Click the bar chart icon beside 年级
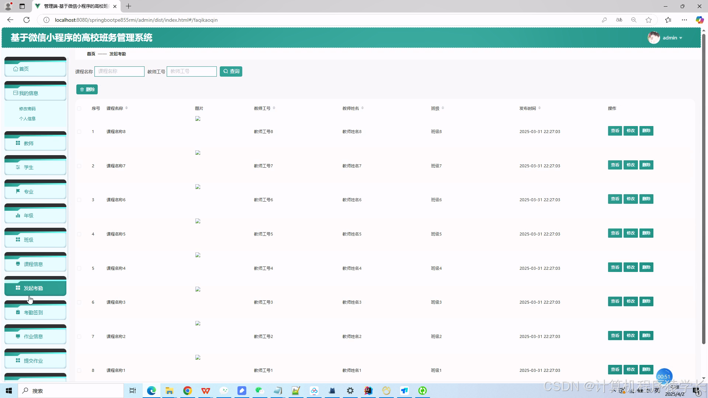This screenshot has width=708, height=398. click(x=18, y=216)
